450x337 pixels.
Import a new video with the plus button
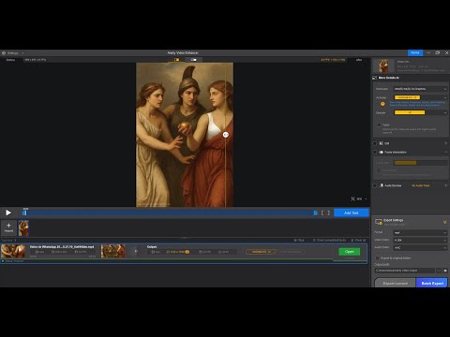[x=8, y=227]
